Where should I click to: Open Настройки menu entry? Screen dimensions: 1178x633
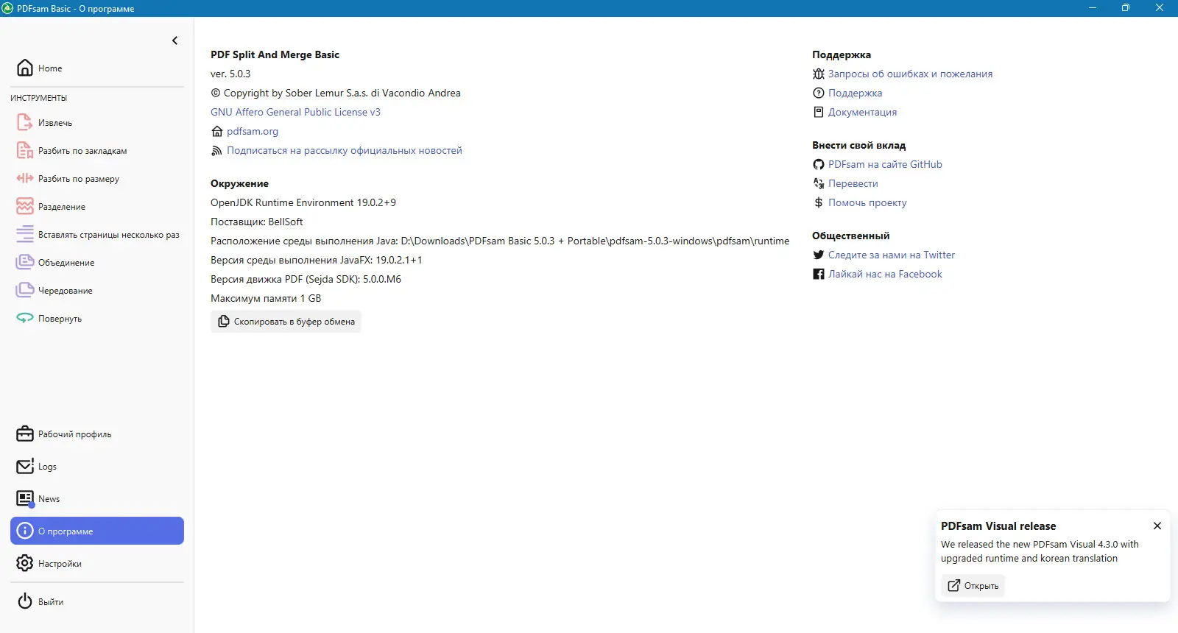pos(60,564)
